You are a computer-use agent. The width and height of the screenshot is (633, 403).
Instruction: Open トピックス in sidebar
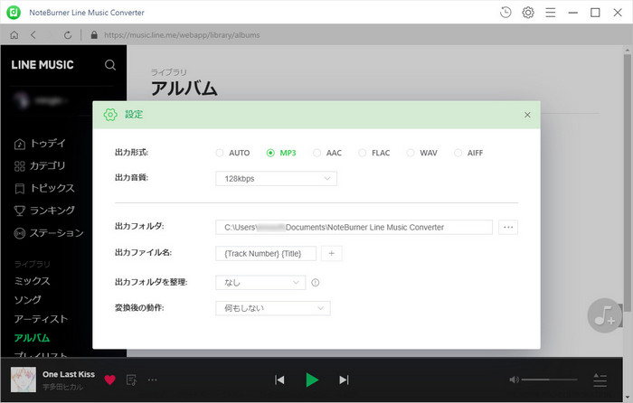[x=44, y=188]
